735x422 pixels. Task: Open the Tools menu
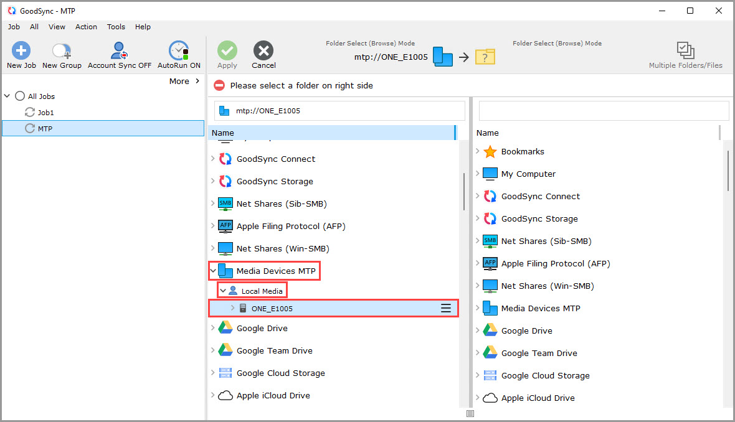point(116,27)
